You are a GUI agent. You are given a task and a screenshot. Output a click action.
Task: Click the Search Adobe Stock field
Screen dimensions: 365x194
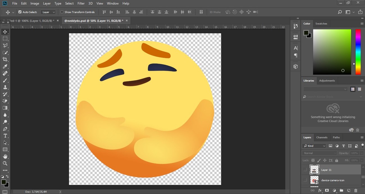pos(333,97)
